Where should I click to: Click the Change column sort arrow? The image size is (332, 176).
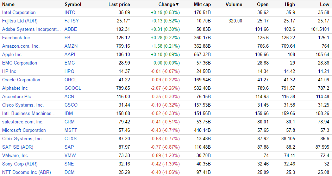click(177, 5)
